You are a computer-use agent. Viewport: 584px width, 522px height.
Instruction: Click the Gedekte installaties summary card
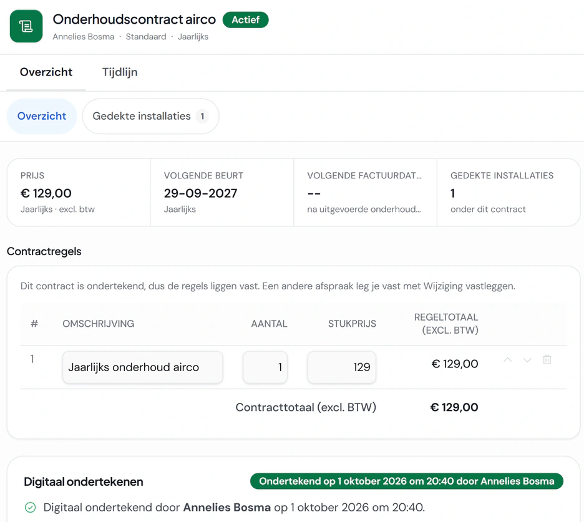[509, 193]
